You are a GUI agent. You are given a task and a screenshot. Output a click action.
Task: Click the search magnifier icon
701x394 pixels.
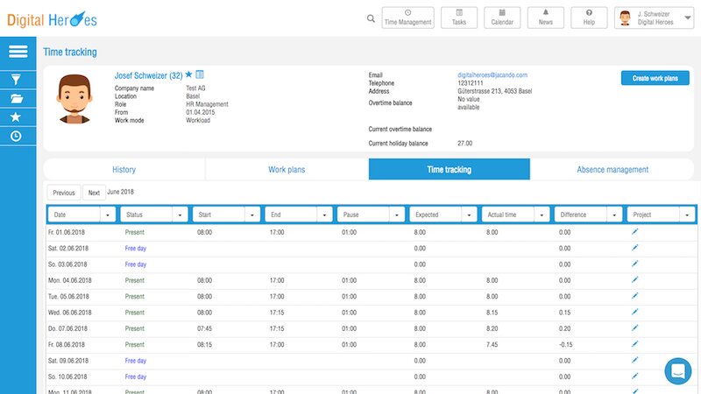(371, 18)
